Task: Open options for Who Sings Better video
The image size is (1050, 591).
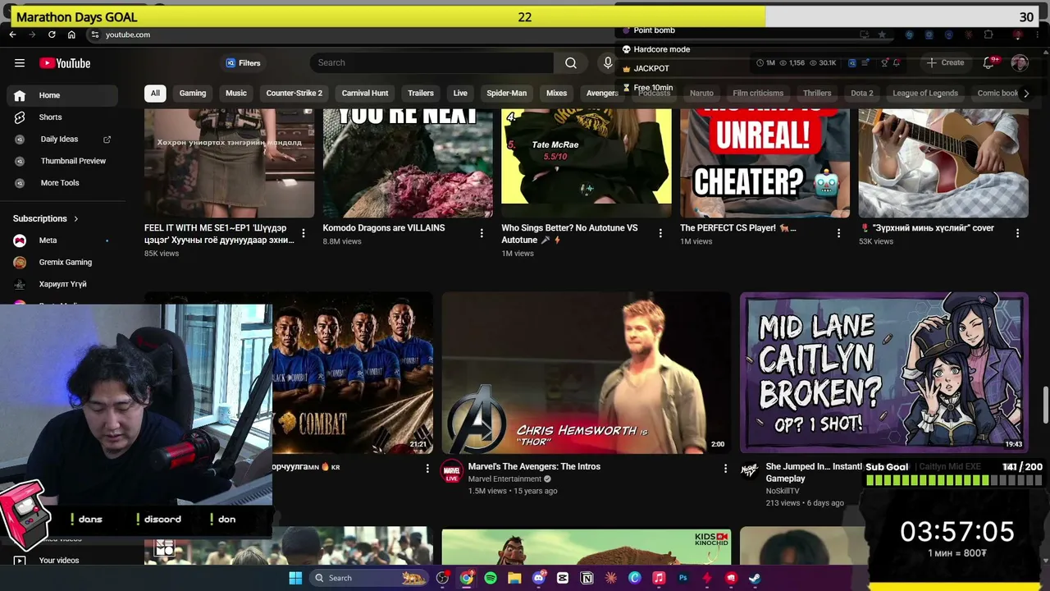Action: pos(660,233)
